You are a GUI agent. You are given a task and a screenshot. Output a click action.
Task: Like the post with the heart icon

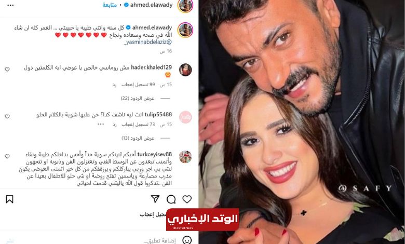(187, 199)
